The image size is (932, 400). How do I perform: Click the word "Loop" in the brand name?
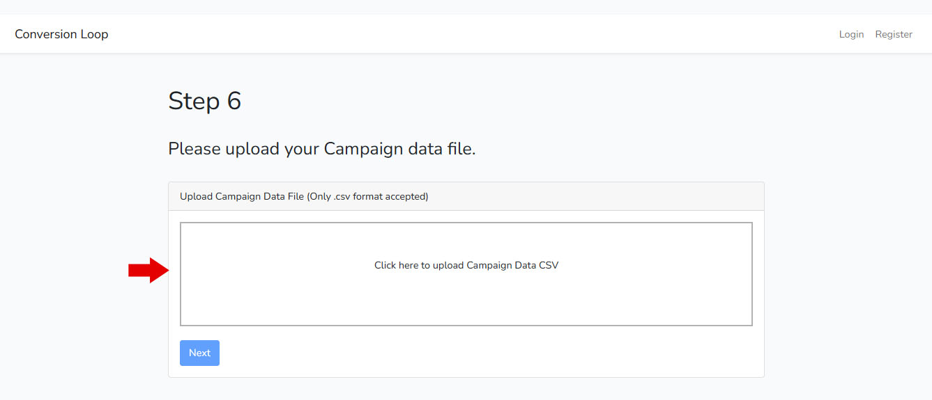click(x=93, y=34)
